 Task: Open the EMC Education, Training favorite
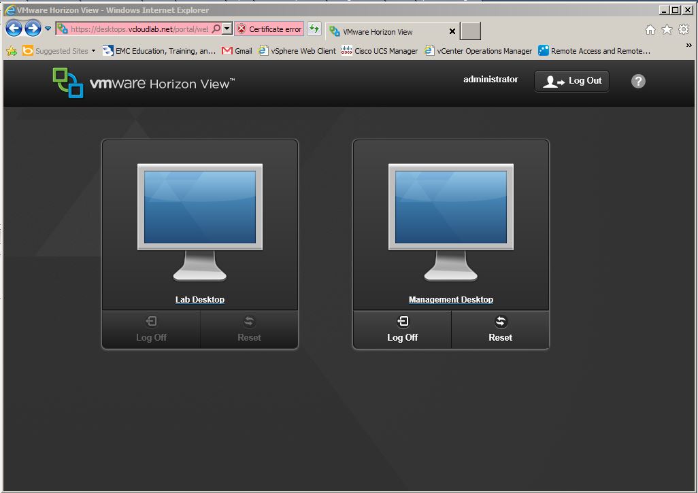pos(159,51)
